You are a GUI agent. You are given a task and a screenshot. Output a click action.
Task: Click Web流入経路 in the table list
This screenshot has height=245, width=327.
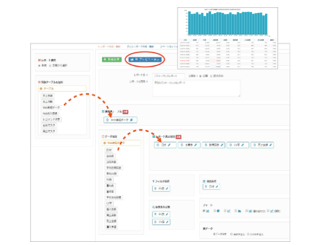point(50,113)
